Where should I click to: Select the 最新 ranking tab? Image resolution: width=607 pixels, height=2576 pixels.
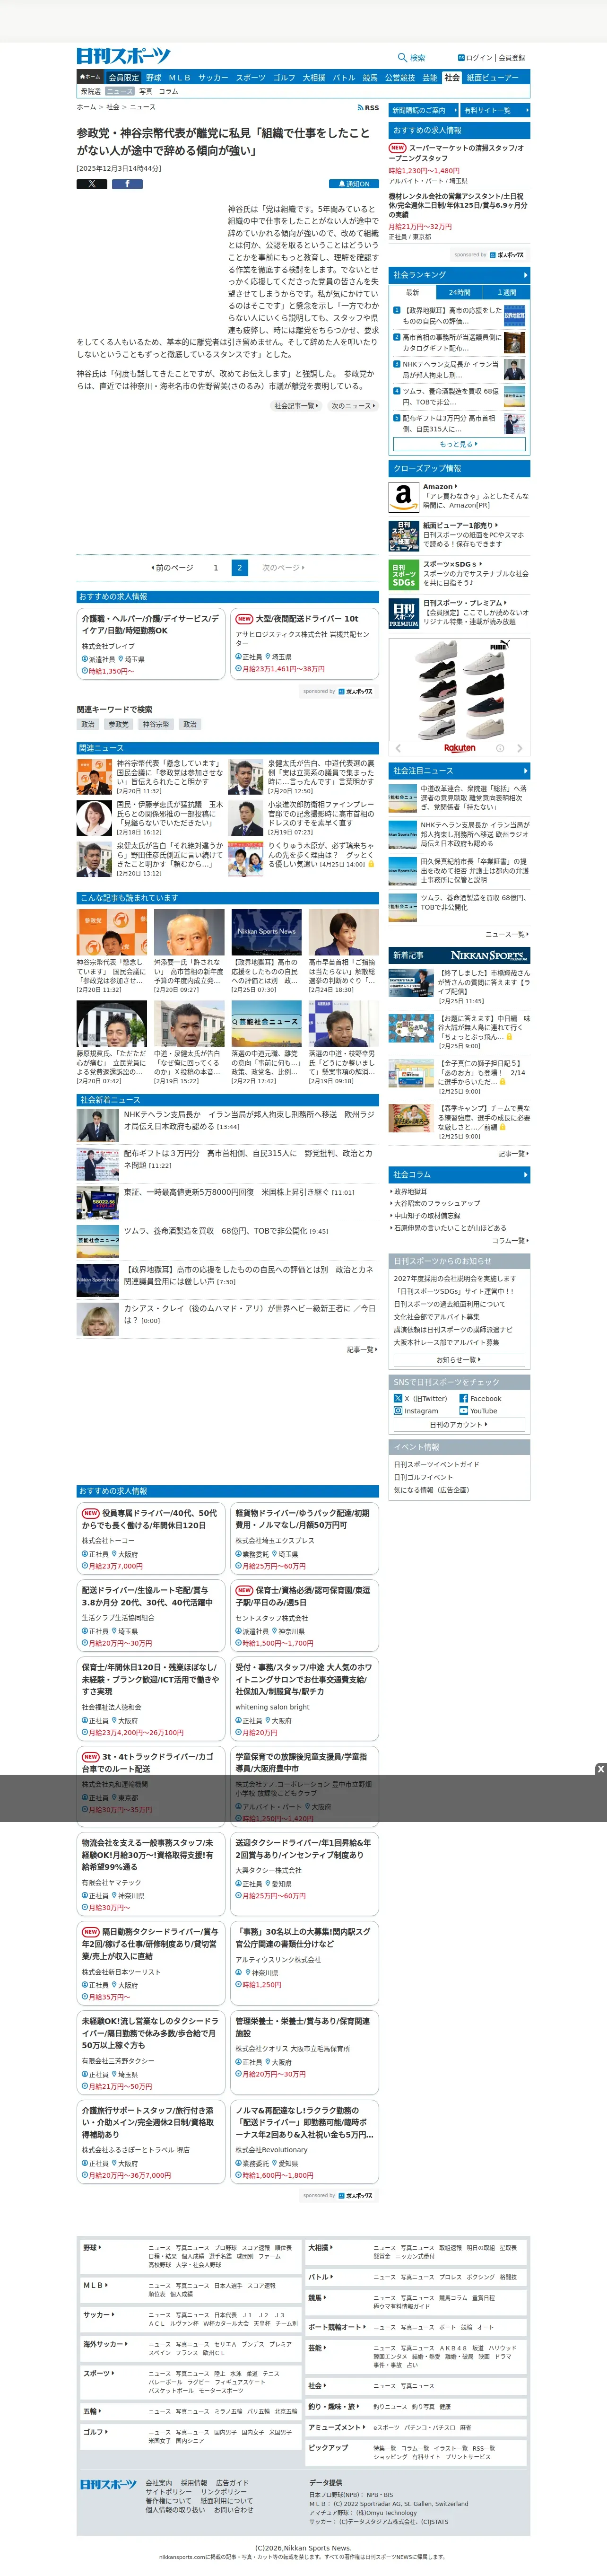(412, 292)
